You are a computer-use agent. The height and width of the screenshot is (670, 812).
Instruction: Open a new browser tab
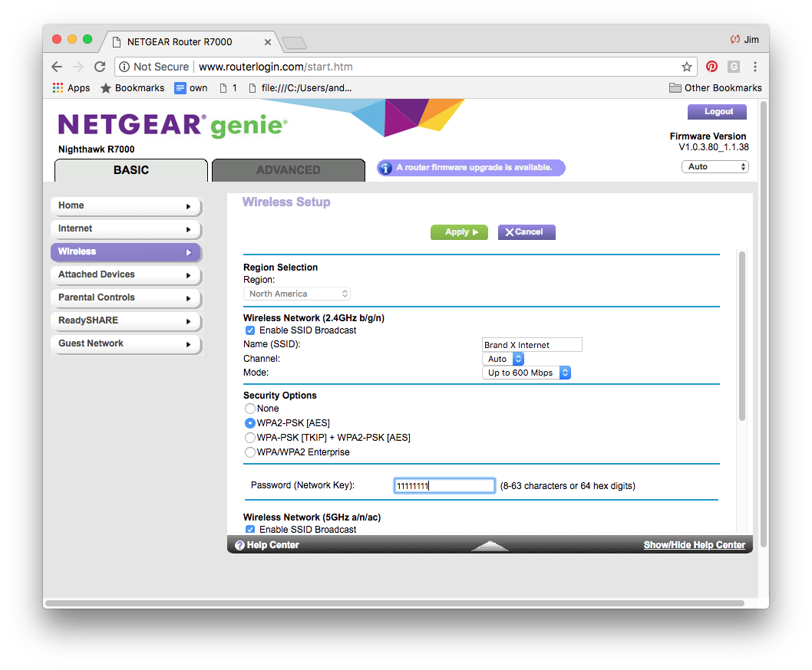coord(294,42)
